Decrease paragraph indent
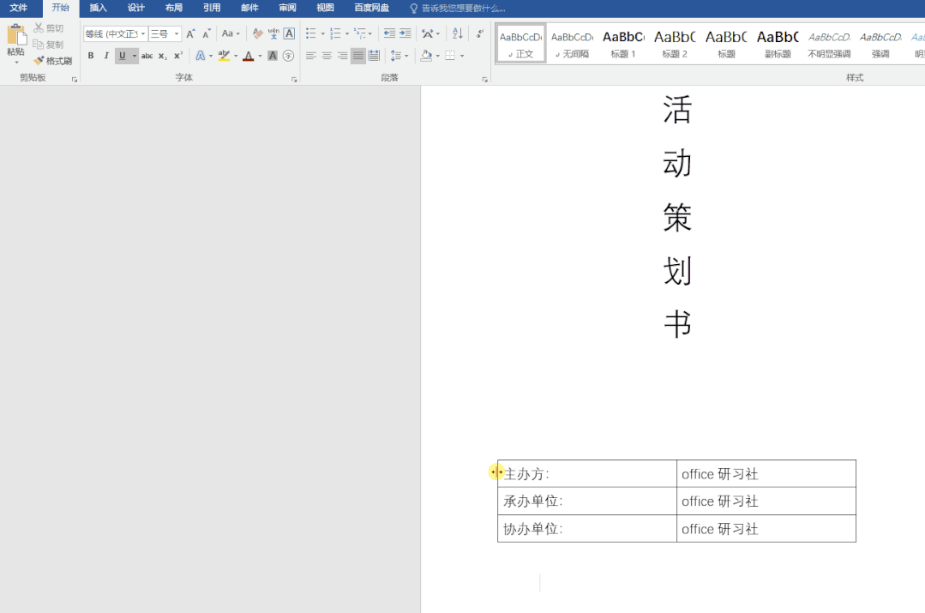 pos(389,33)
